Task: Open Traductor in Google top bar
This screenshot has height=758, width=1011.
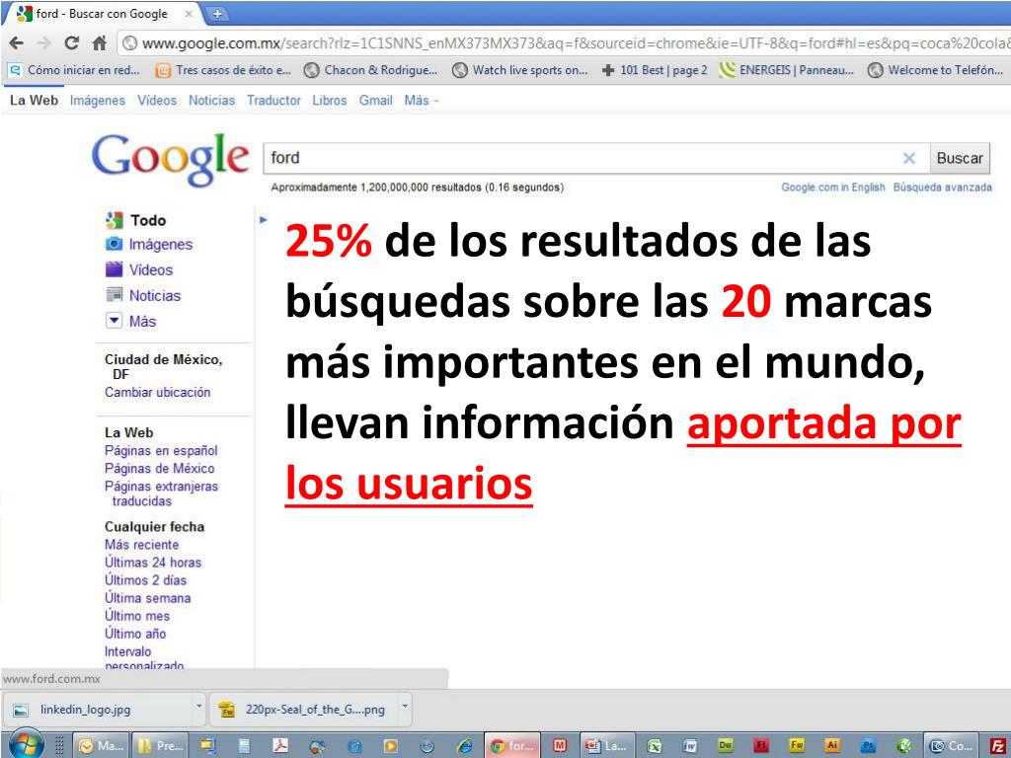Action: (273, 101)
